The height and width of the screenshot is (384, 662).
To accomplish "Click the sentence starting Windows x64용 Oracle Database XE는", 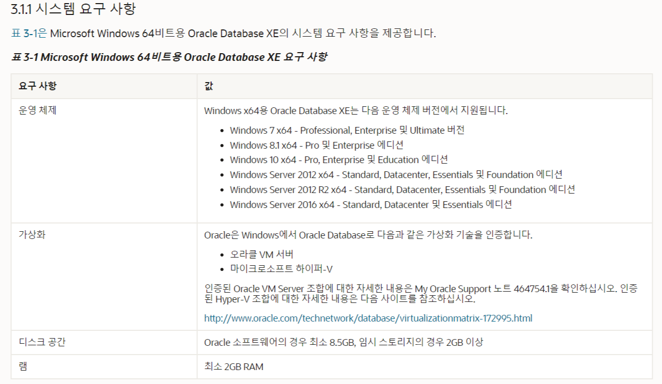I will pyautogui.click(x=356, y=110).
